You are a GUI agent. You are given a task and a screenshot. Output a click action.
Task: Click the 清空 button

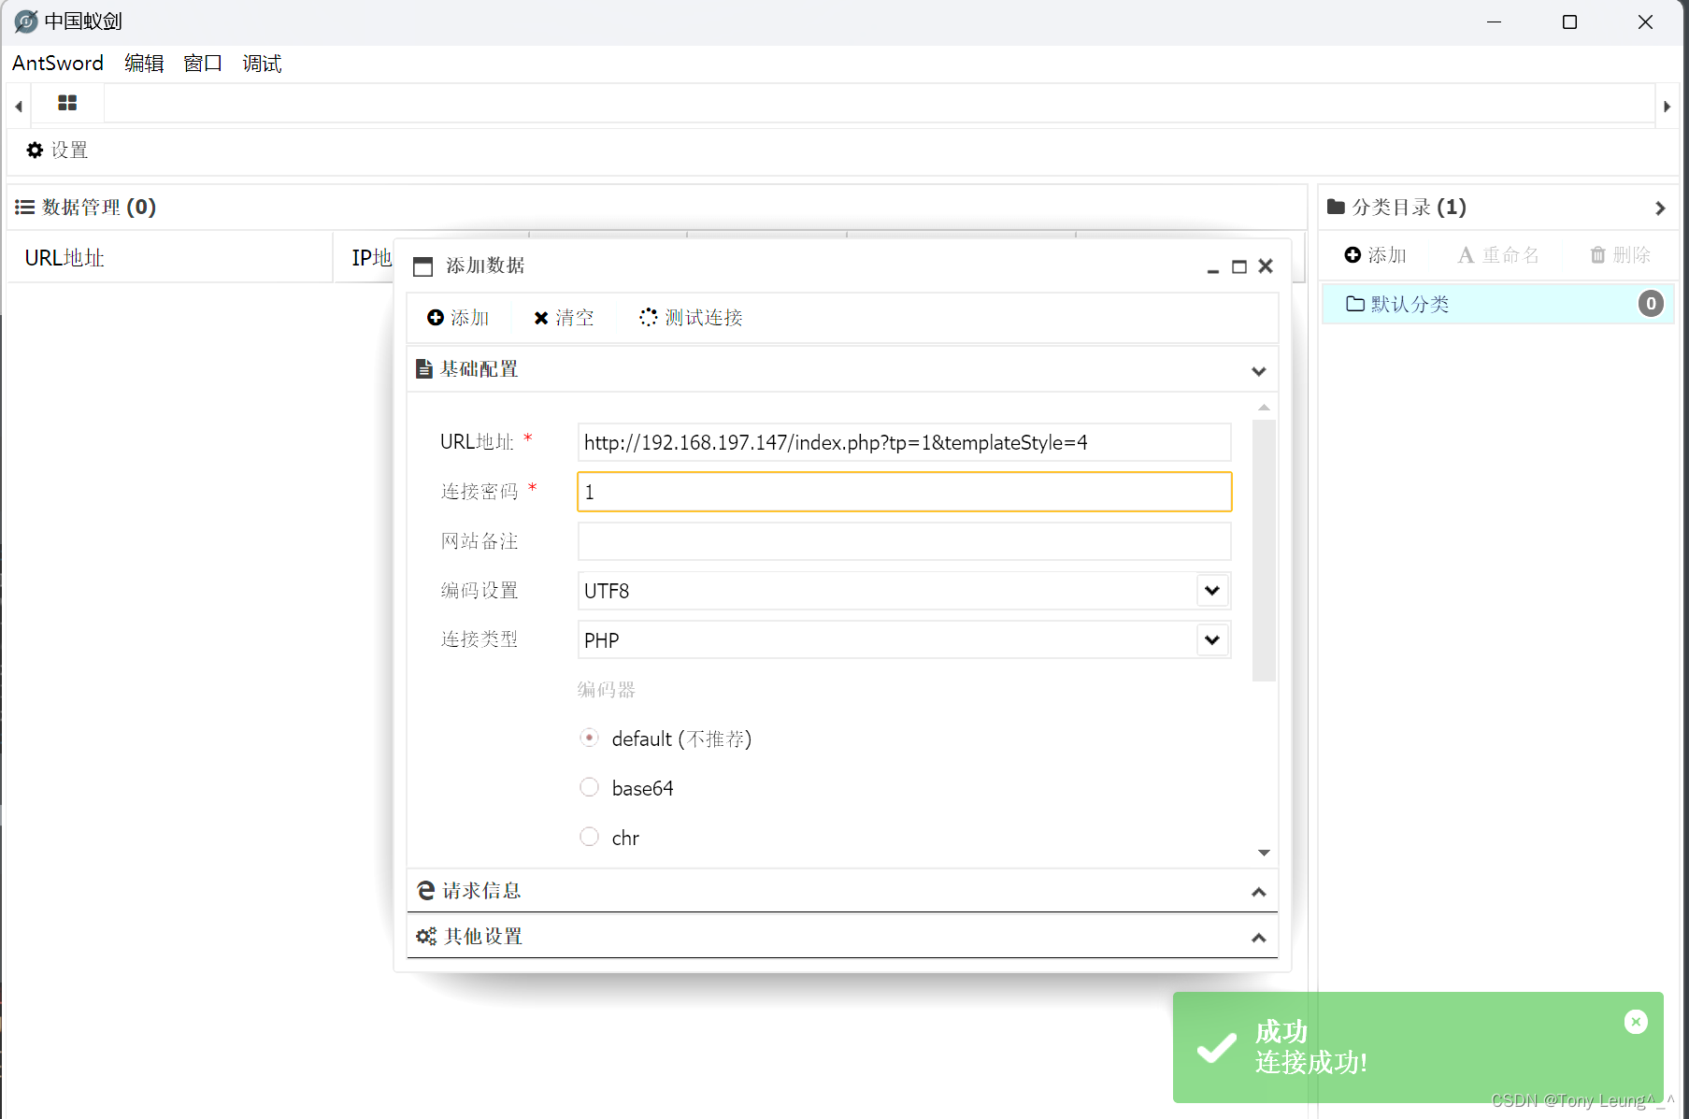tap(564, 318)
